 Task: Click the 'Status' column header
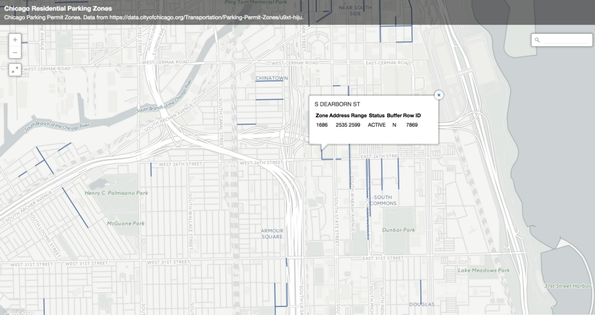coord(377,116)
